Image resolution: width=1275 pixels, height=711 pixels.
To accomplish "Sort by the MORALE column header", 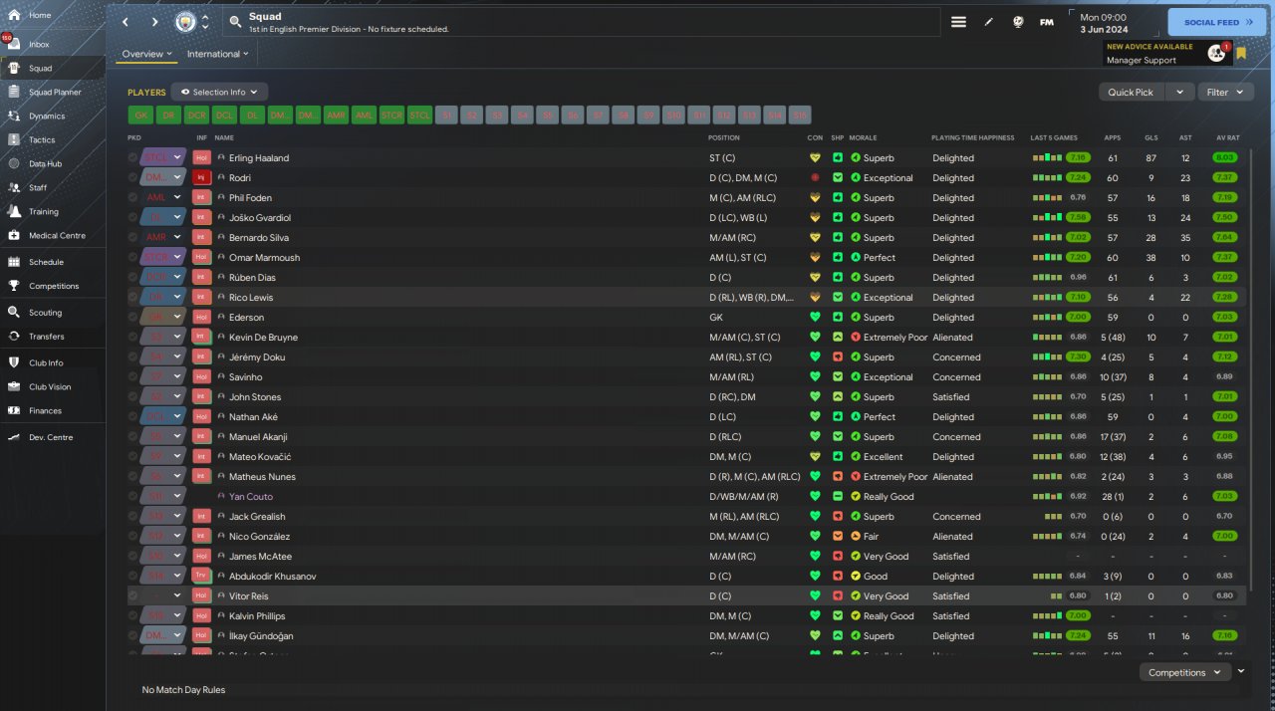I will [x=863, y=137].
